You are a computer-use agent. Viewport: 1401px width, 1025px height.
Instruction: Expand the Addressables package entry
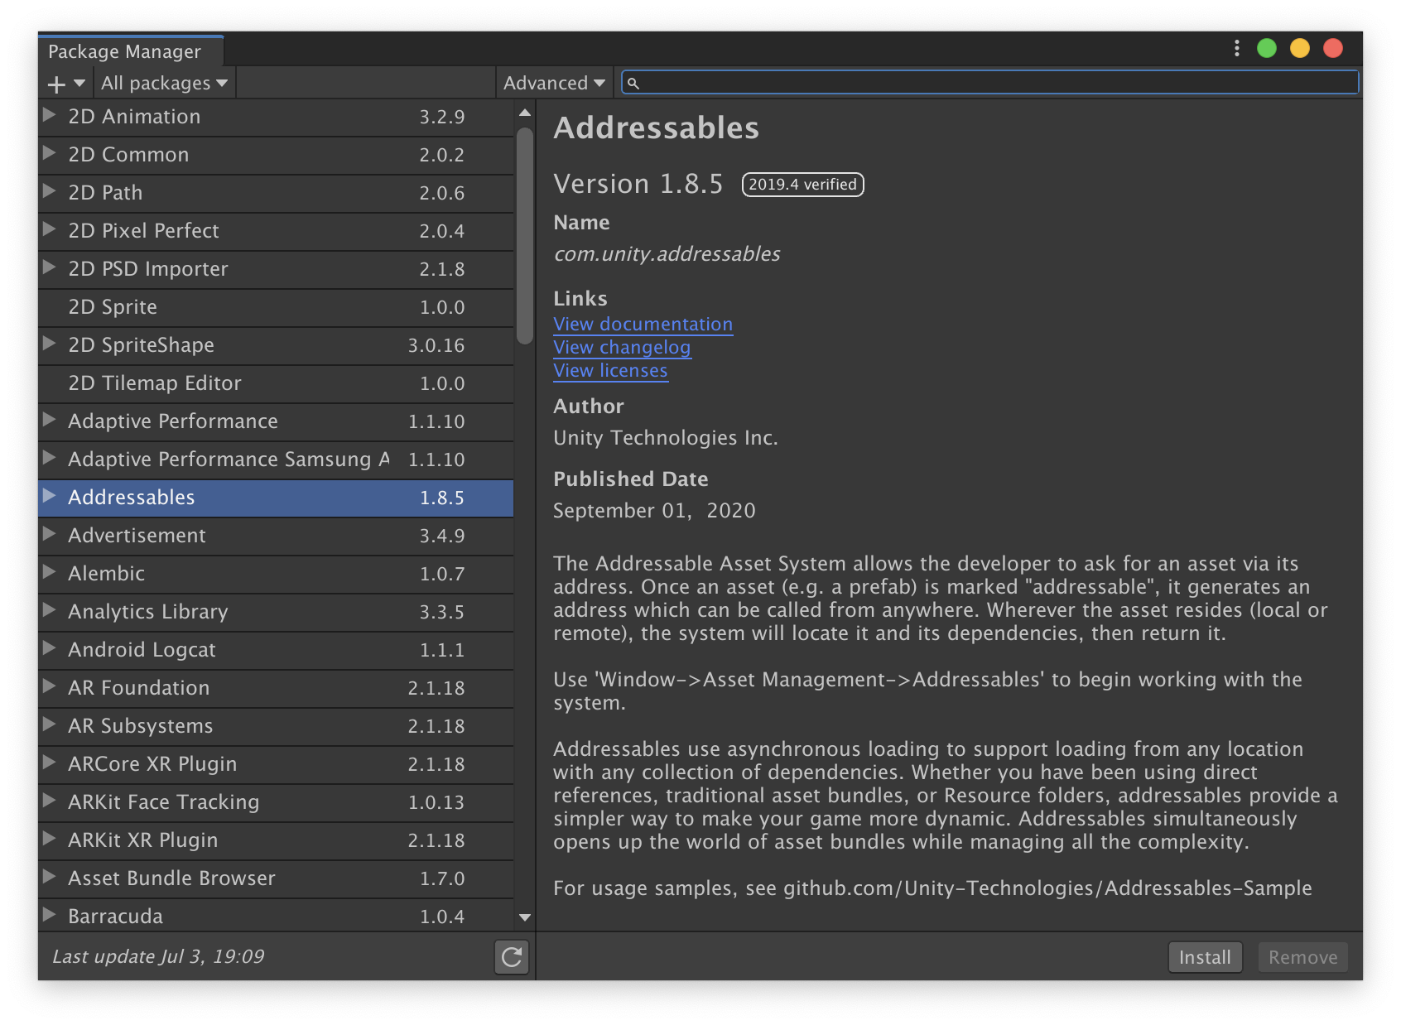tap(49, 497)
